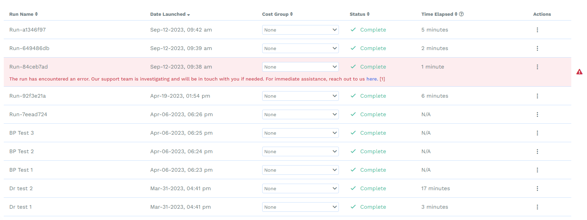Open the actions menu for Dr test 2
The width and height of the screenshot is (587, 220).
click(x=537, y=188)
